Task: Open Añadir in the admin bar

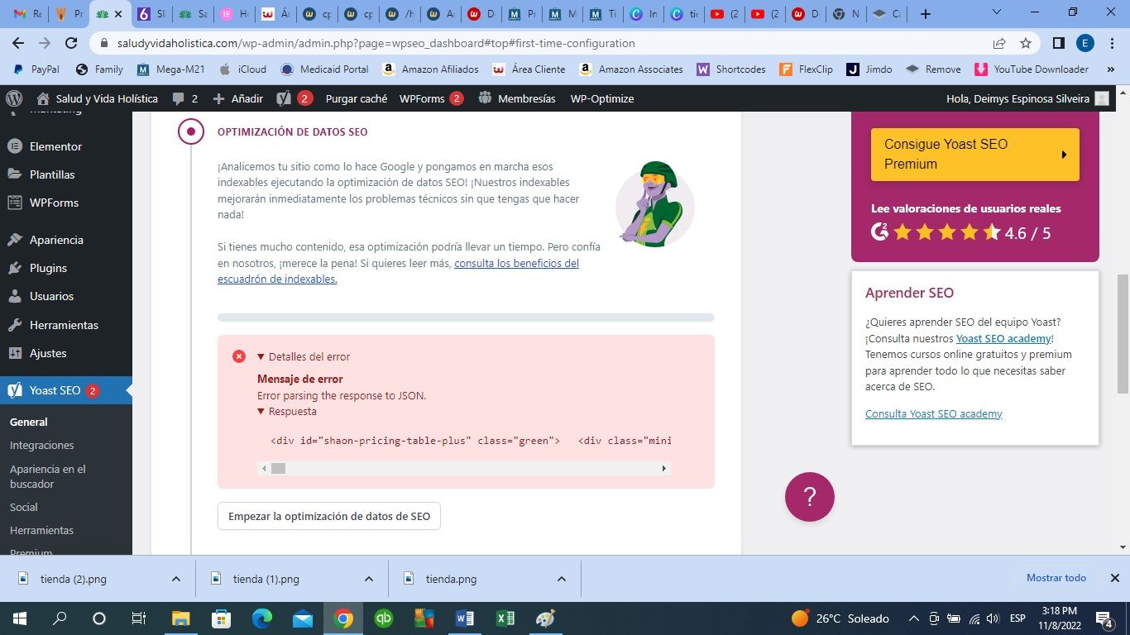Action: point(237,98)
